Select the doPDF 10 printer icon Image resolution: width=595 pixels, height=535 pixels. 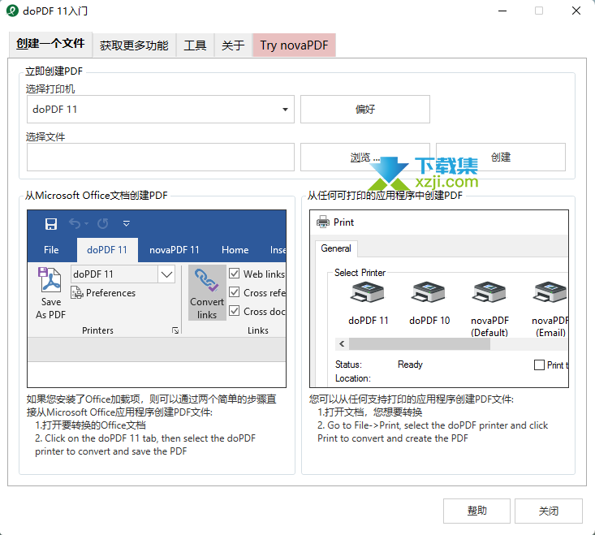429,292
